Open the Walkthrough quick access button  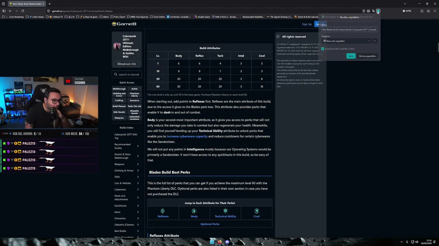tap(119, 89)
